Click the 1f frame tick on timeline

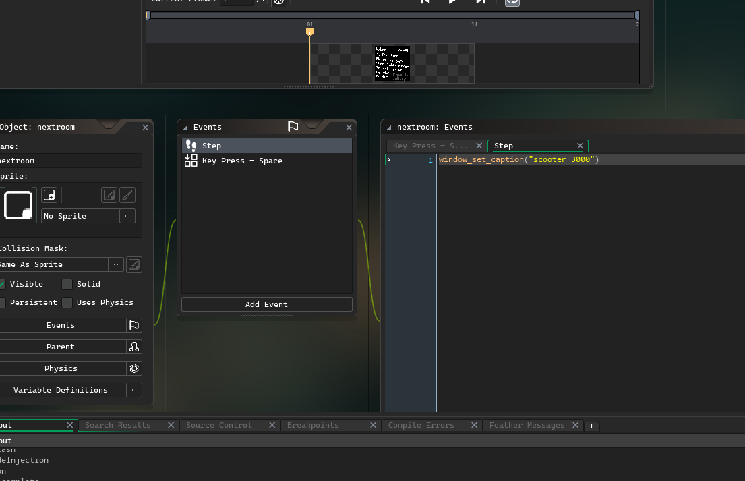(x=475, y=31)
